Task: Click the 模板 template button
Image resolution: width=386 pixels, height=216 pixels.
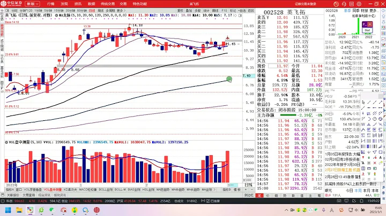Action: (237, 190)
